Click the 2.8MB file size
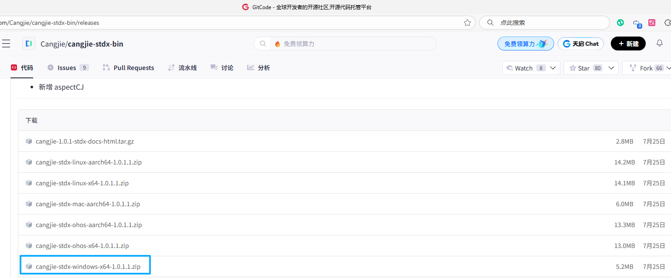This screenshot has height=278, width=671. (625, 141)
